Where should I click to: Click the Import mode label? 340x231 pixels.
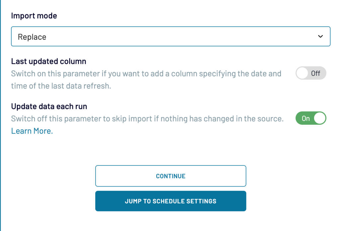pos(34,16)
